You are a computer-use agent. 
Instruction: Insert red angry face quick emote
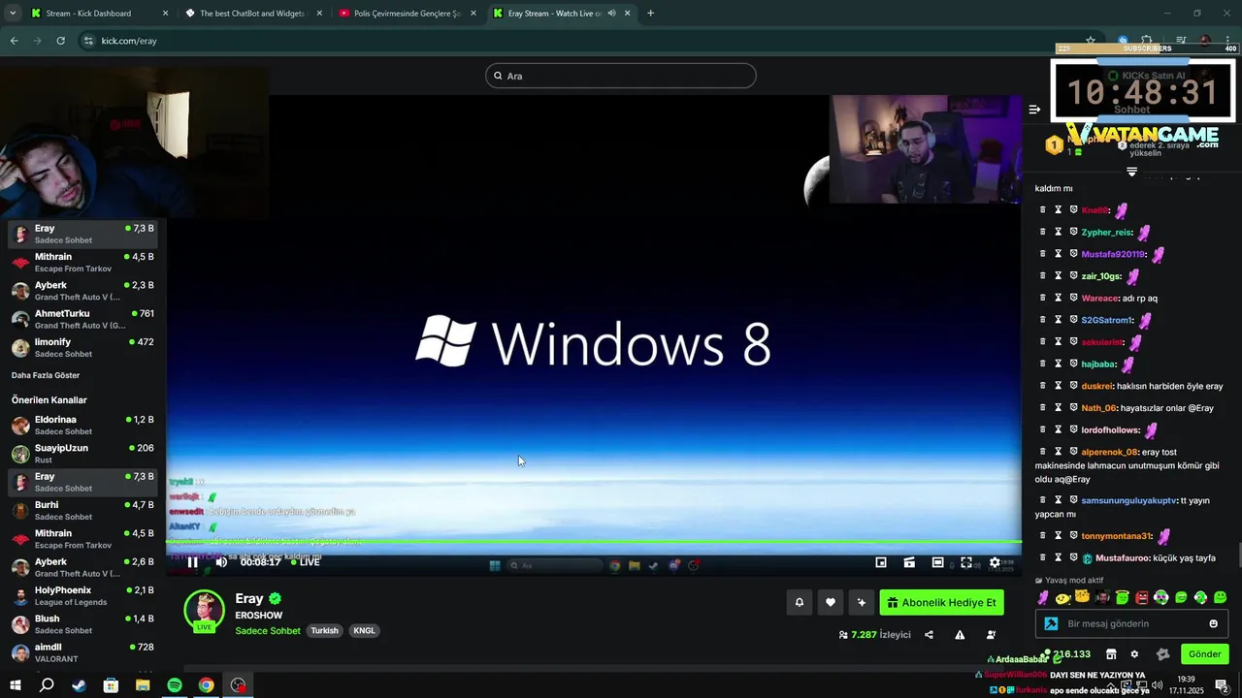coord(1141,597)
